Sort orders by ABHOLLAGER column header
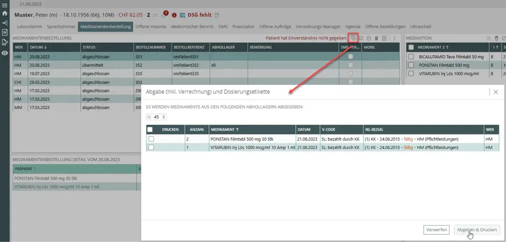Image resolution: width=506 pixels, height=242 pixels. 229,47
